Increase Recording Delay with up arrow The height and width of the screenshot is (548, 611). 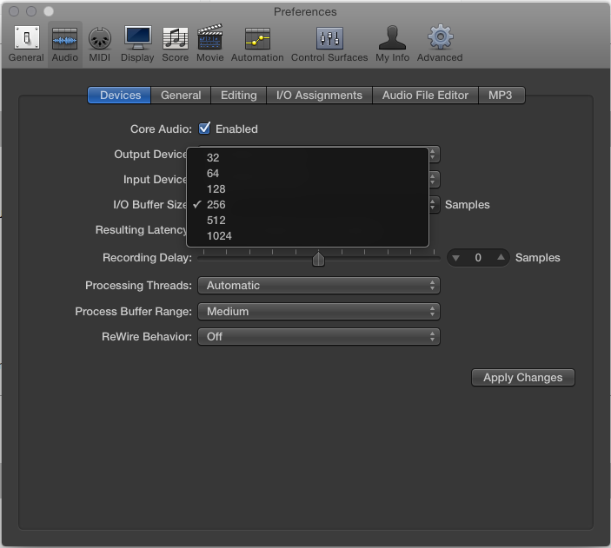pyautogui.click(x=501, y=257)
